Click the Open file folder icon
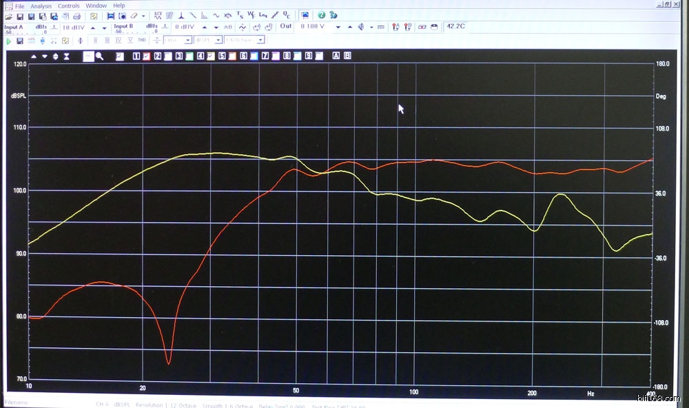689x408 pixels. tap(8, 16)
